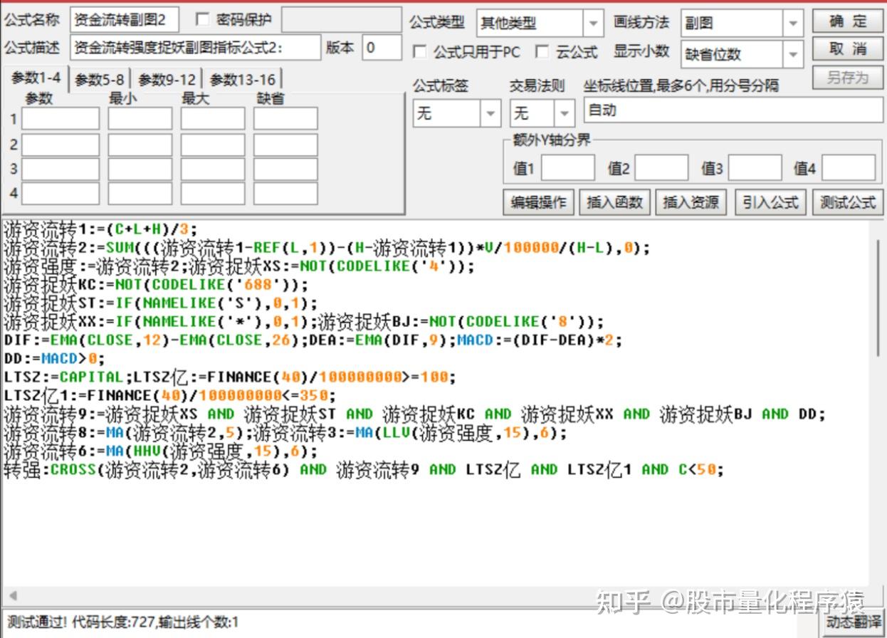Click the 确定 button

pyautogui.click(x=848, y=21)
